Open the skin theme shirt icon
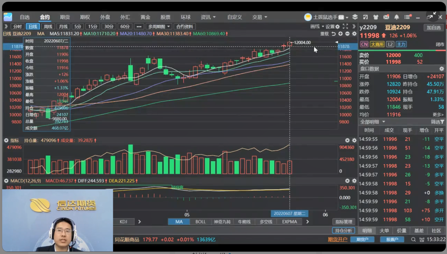Viewport: 447px width, 254px height. click(x=376, y=17)
